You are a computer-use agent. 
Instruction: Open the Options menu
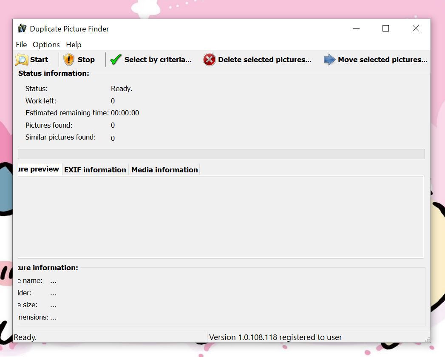[46, 45]
